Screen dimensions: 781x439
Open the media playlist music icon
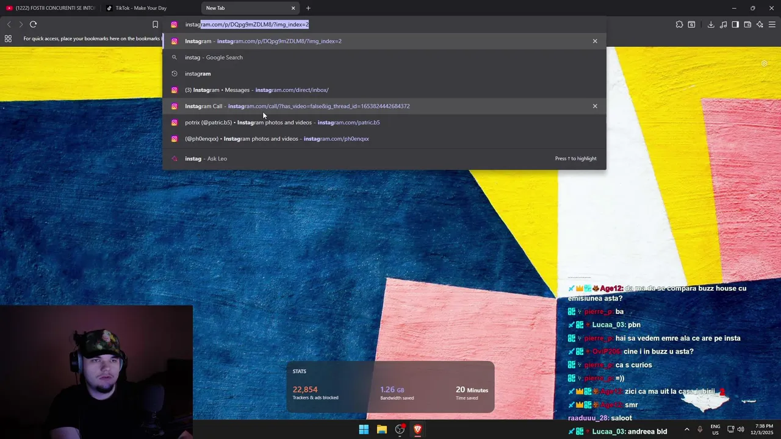tap(723, 24)
